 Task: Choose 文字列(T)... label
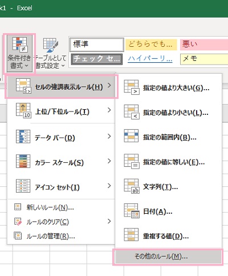pos(161,187)
